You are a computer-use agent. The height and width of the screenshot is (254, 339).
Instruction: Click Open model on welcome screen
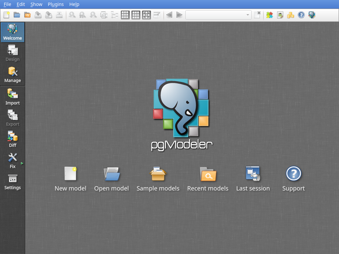tap(112, 179)
